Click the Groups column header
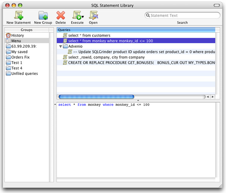 [x=26, y=30]
